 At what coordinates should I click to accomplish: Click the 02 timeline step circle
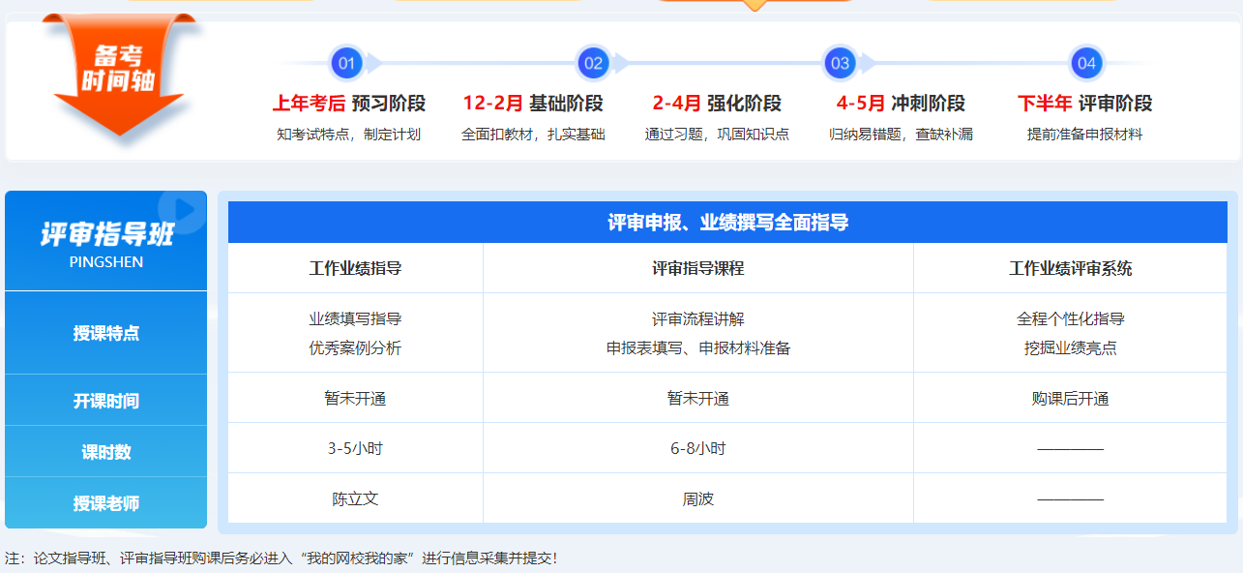pos(593,64)
